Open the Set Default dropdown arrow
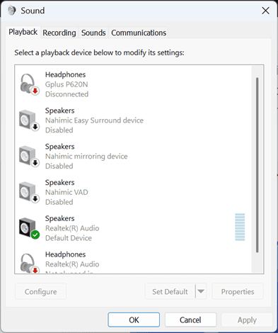Viewport: 278px width, 333px height. pos(201,291)
